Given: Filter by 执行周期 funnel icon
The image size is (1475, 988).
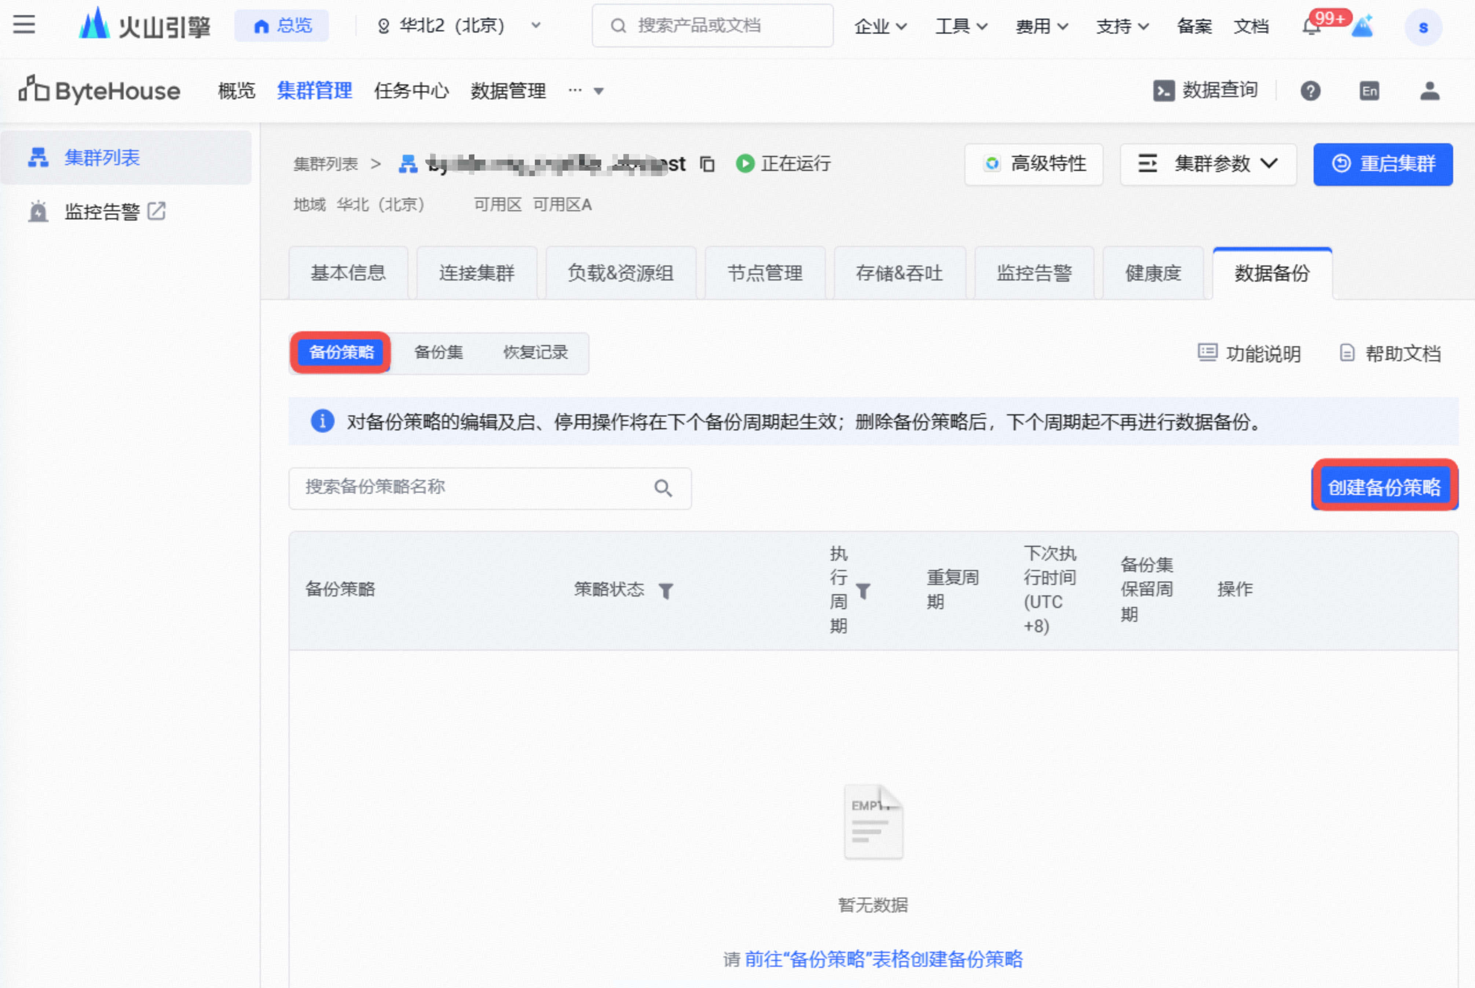Looking at the screenshot, I should click(x=863, y=590).
